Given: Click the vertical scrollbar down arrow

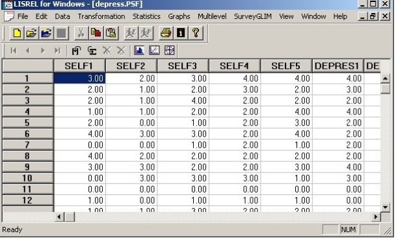Looking at the screenshot, I should tap(385, 207).
